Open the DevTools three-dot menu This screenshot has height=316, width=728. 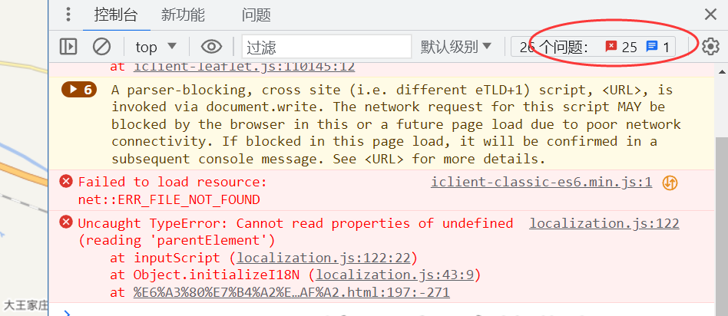click(x=68, y=15)
